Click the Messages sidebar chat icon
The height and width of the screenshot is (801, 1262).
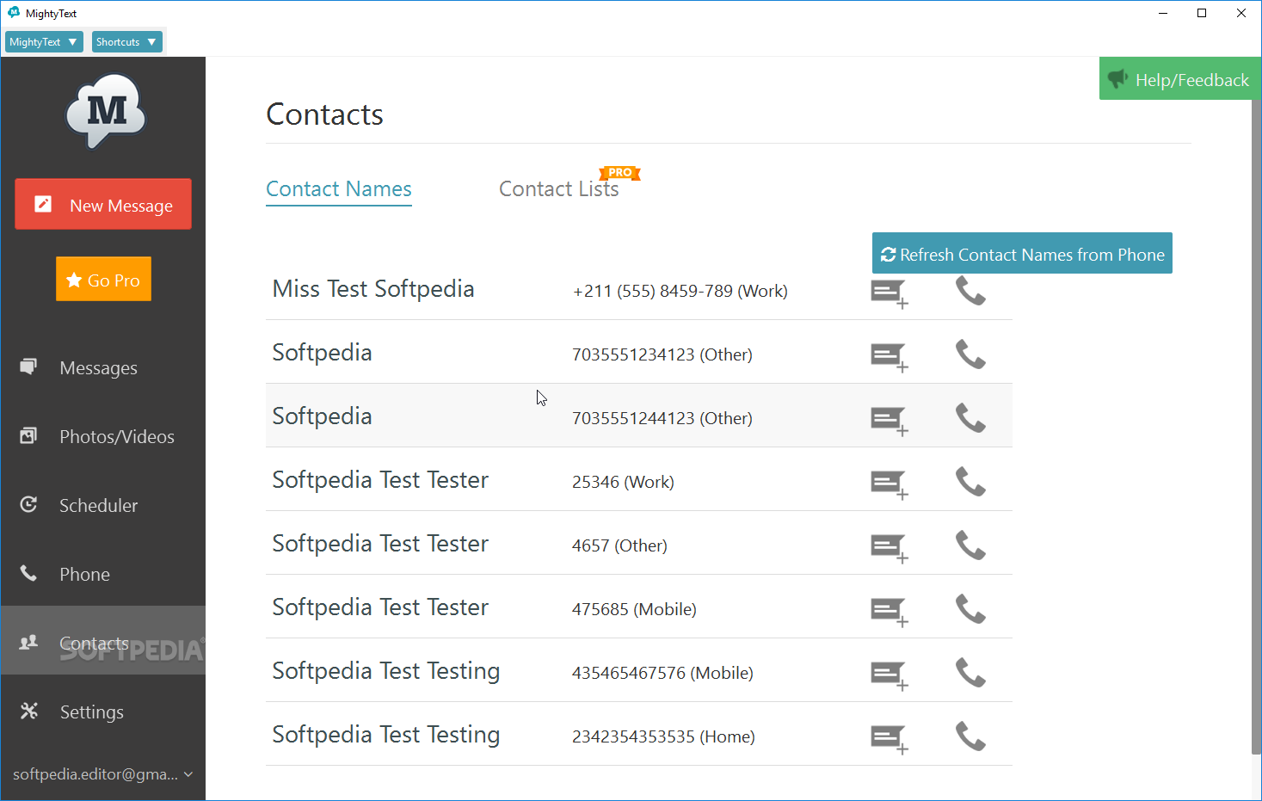pyautogui.click(x=28, y=367)
